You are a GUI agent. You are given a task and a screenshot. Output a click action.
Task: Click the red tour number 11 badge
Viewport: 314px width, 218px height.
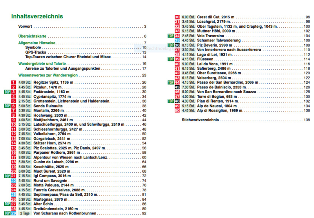[x=13, y=130]
